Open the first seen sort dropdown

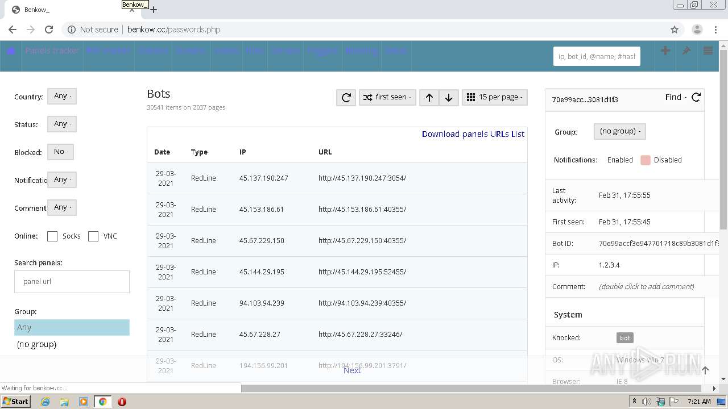coord(387,97)
